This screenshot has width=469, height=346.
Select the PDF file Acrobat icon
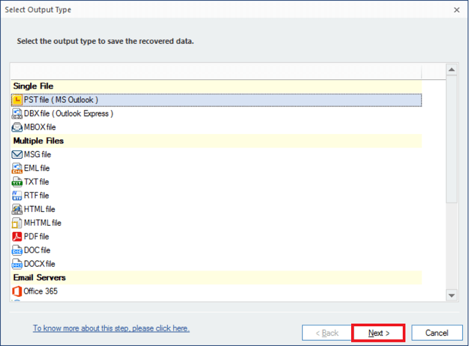[x=17, y=237]
